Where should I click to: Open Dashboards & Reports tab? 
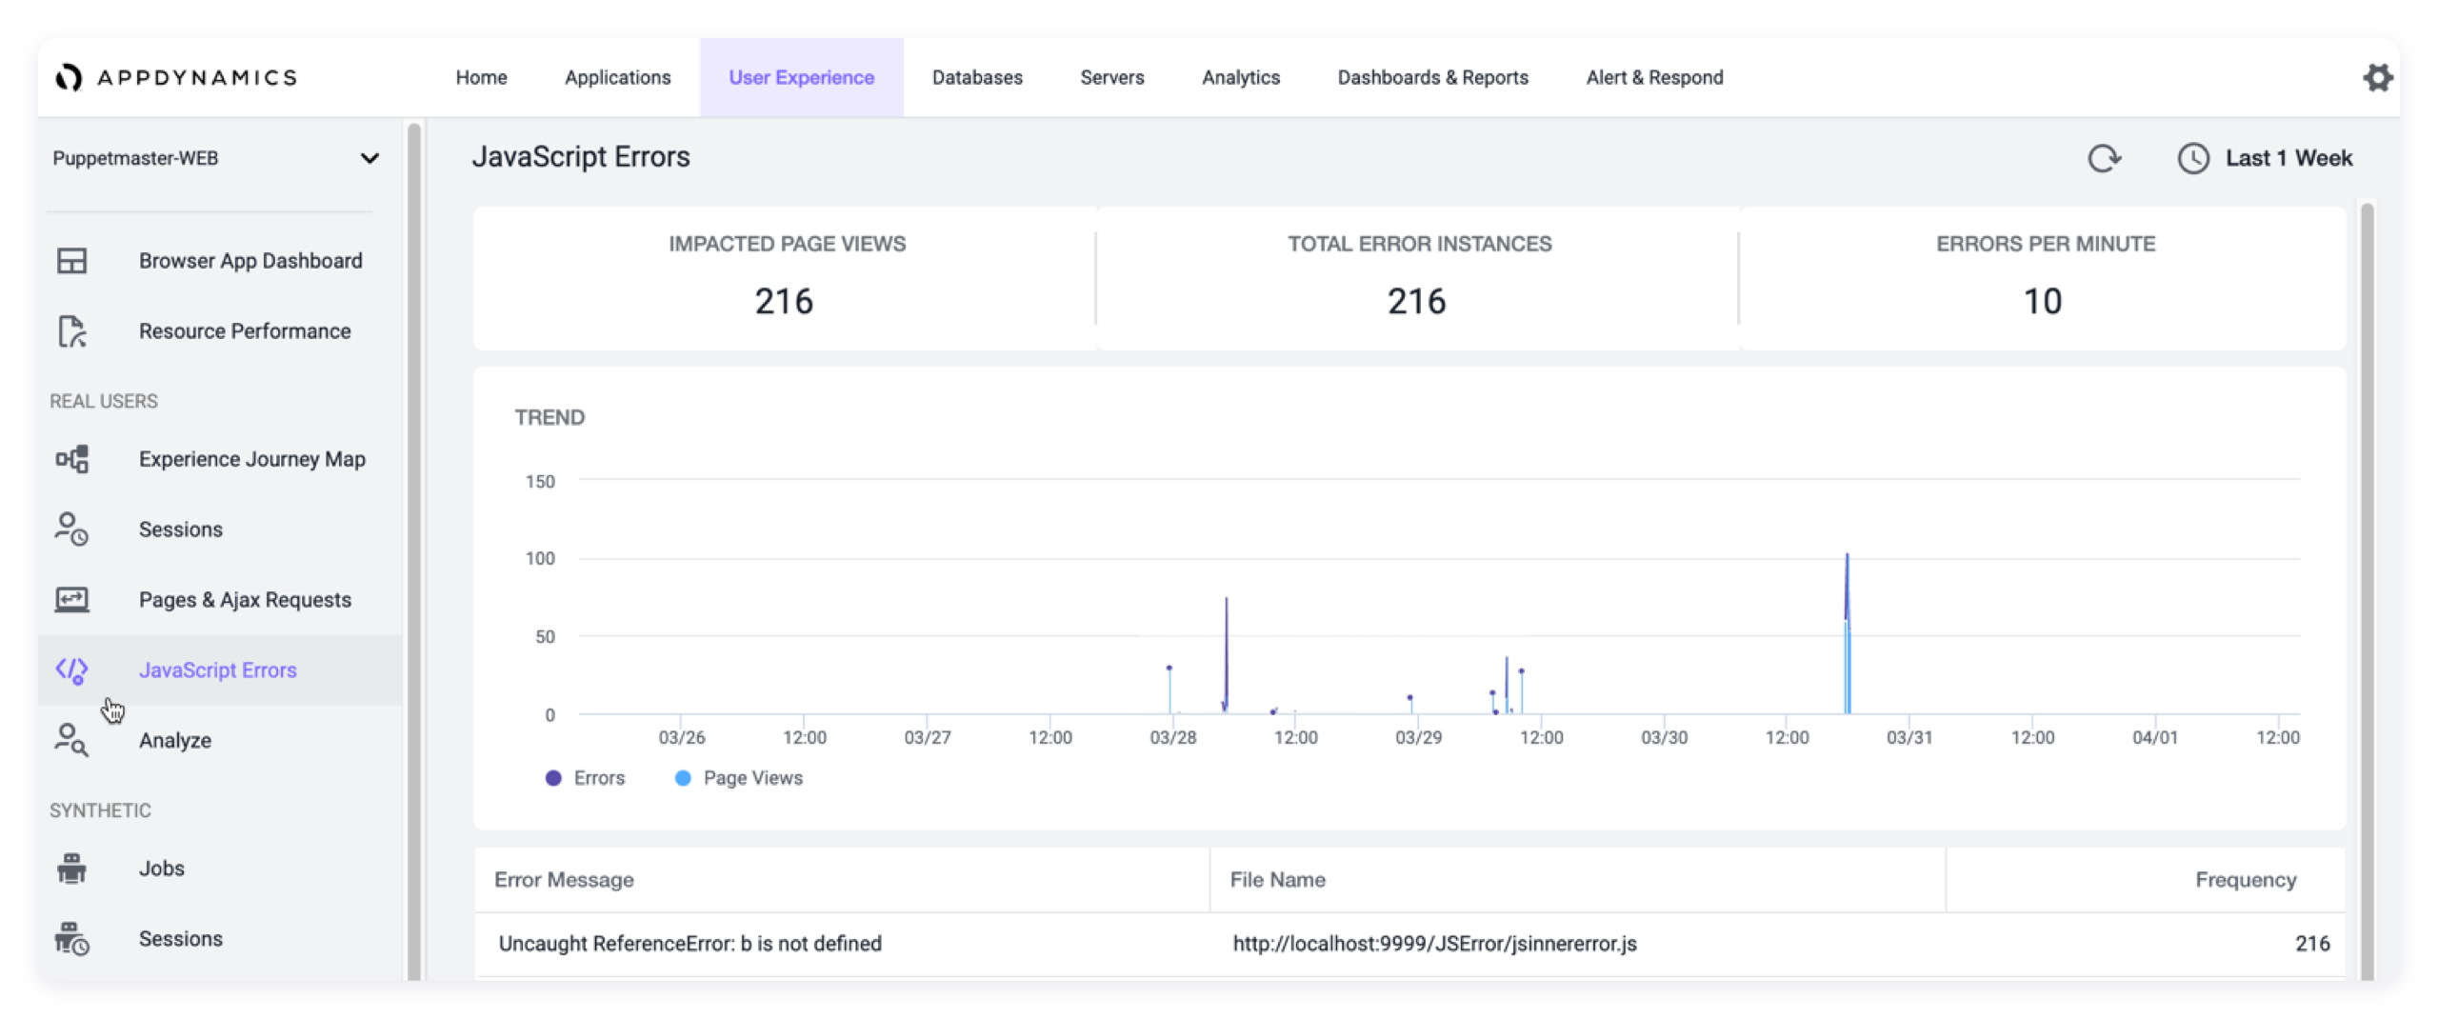(x=1432, y=77)
